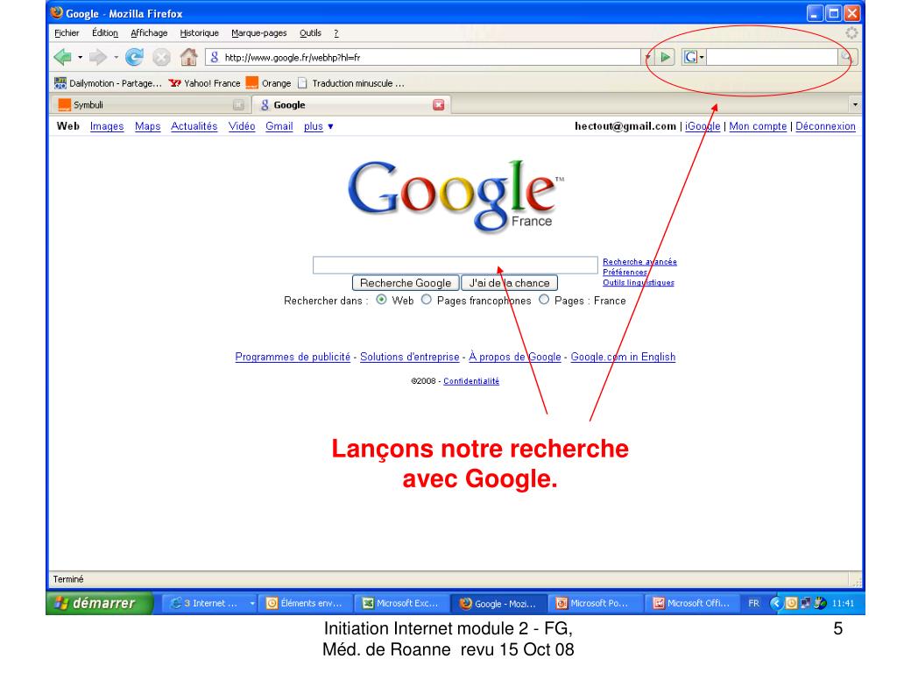Click the FR language indicator in tray
Image resolution: width=897 pixels, height=673 pixels.
point(754,603)
